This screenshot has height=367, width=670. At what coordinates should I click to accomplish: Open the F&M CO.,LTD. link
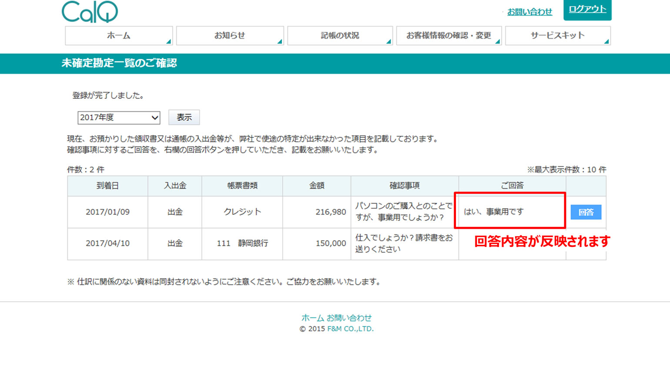pos(350,329)
